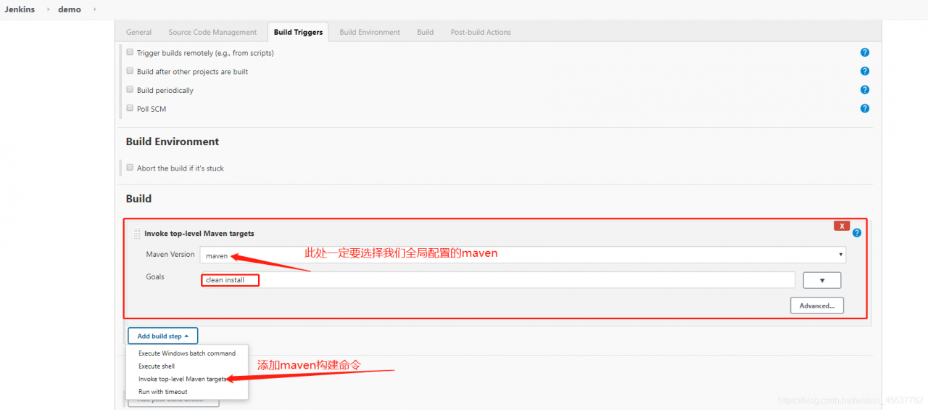Open the demo project breadcrumb link
Image resolution: width=928 pixels, height=410 pixels.
tap(70, 9)
